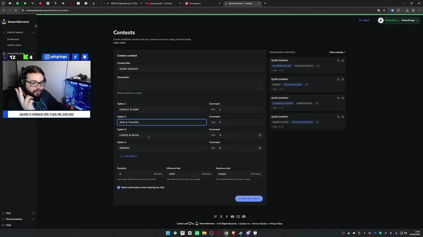Click the Contest title field QUEM GANHA?
Viewport: 423px width, 237px height.
point(190,69)
